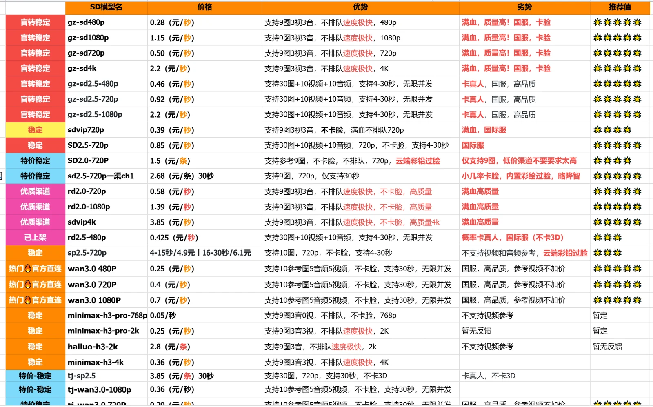This screenshot has width=653, height=407.
Task: Select the minimax-h3-pro-768p cell
Action: coord(106,316)
